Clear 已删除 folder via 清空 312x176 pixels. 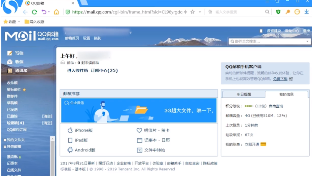(x=47, y=116)
